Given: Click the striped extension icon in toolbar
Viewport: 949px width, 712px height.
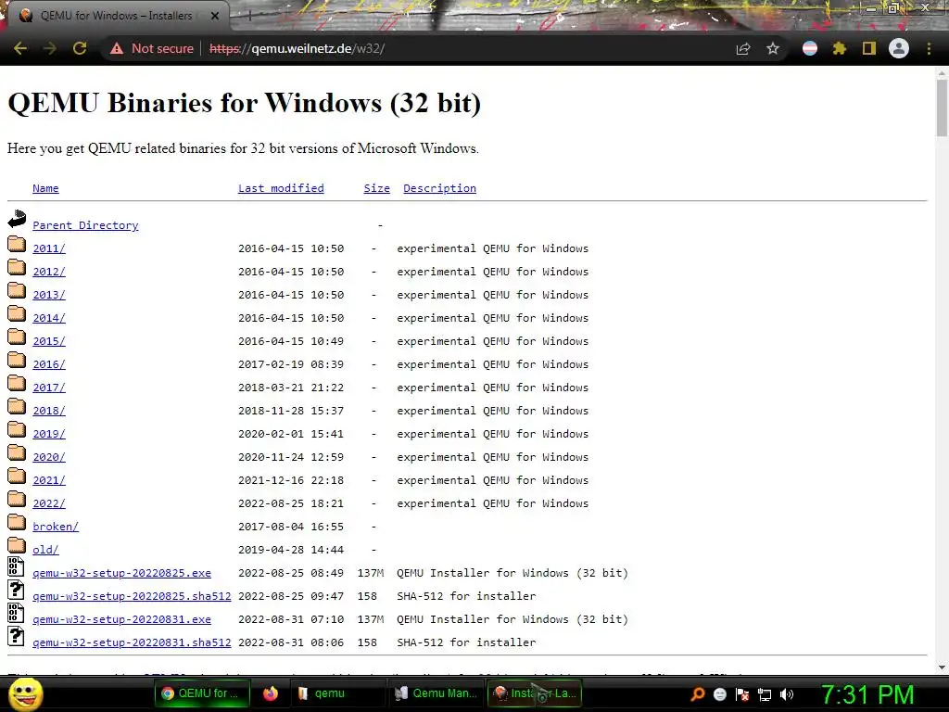Looking at the screenshot, I should point(809,48).
